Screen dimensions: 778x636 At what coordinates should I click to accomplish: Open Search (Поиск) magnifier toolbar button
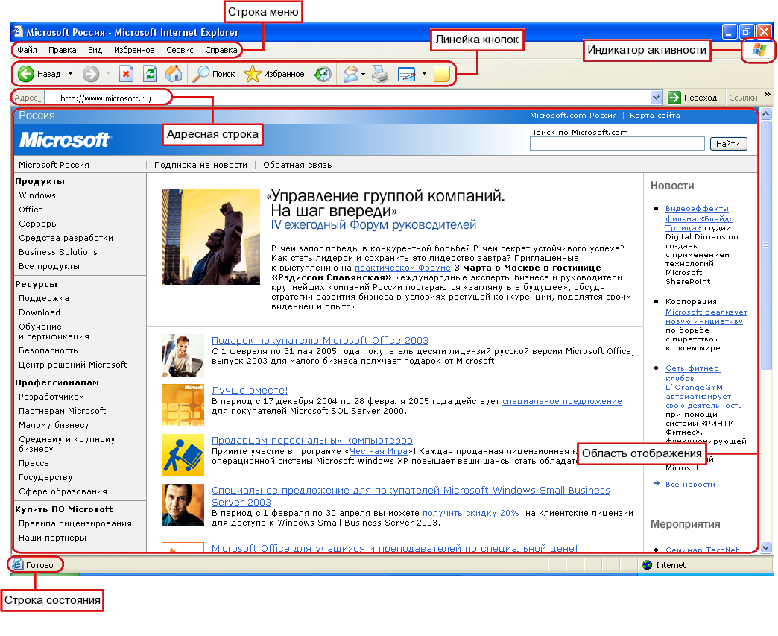point(214,74)
